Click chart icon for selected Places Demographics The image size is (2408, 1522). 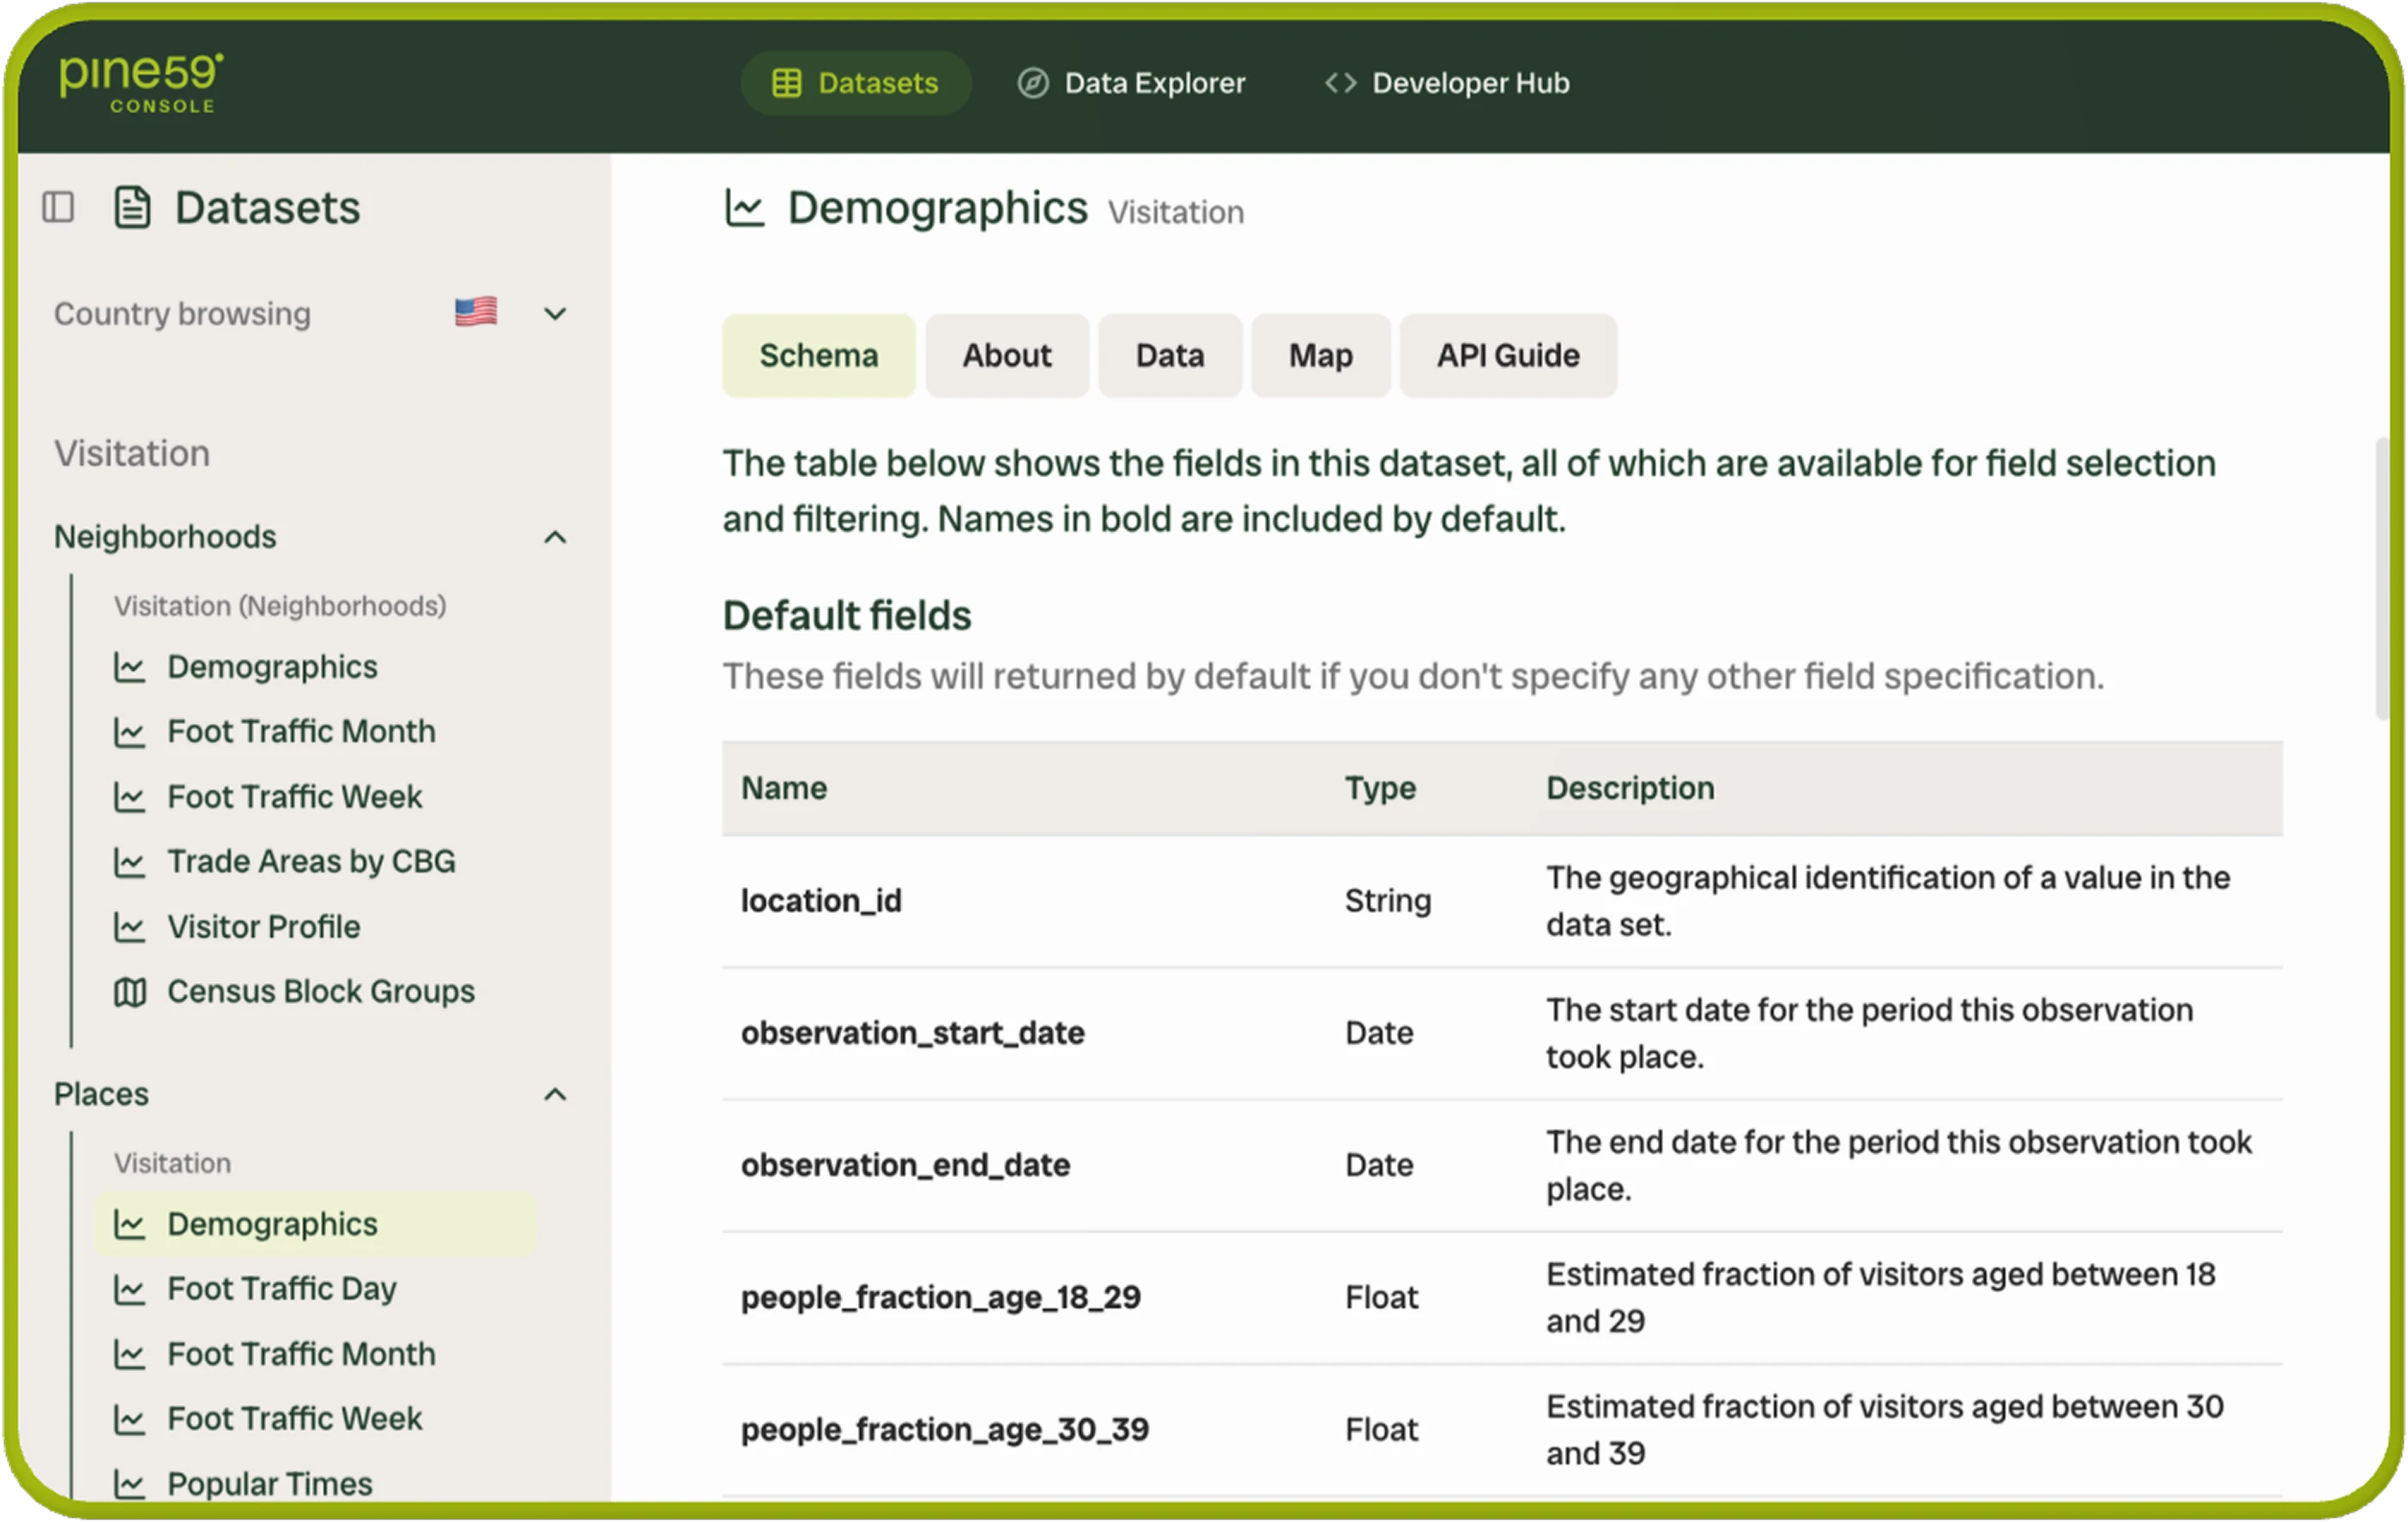pos(129,1224)
